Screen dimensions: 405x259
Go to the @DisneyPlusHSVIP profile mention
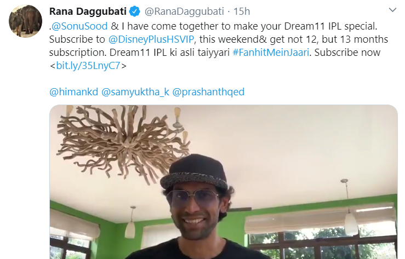[x=151, y=39]
